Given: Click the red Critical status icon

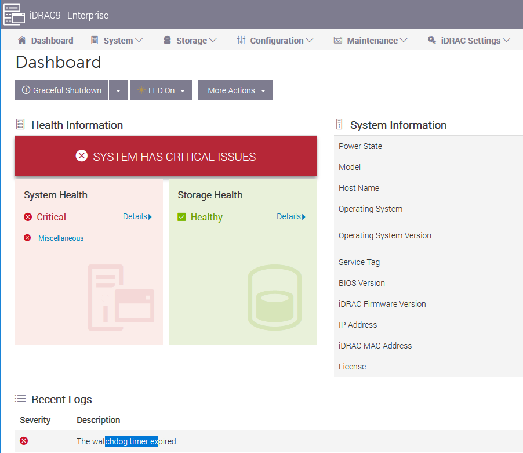Looking at the screenshot, I should 28,217.
